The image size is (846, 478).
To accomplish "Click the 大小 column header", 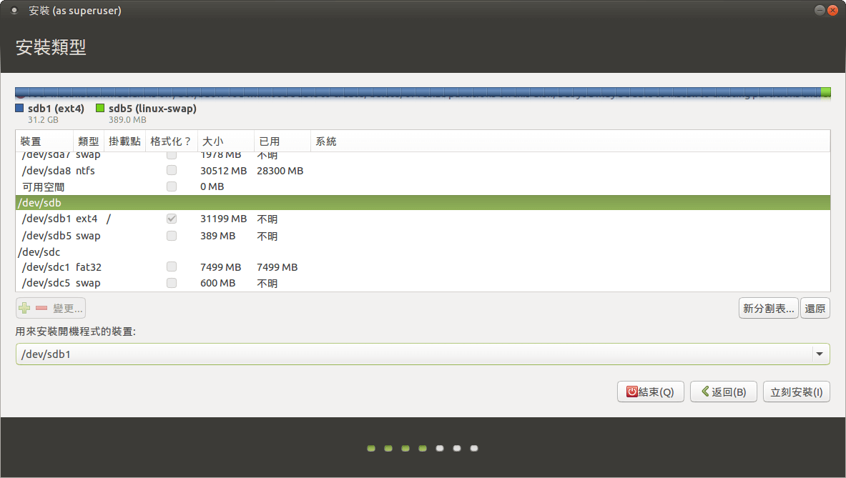I will point(213,141).
